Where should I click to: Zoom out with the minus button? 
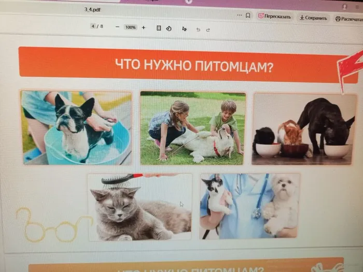(117, 27)
